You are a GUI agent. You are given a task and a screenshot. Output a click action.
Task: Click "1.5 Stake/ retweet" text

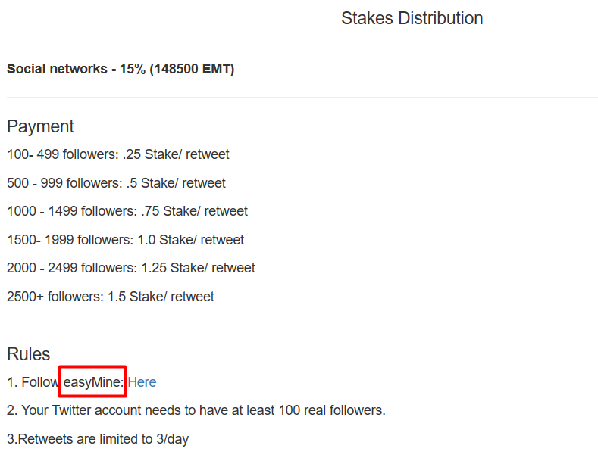coord(161,297)
